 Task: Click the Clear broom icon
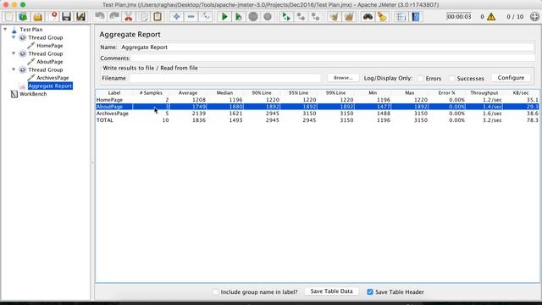[335, 17]
